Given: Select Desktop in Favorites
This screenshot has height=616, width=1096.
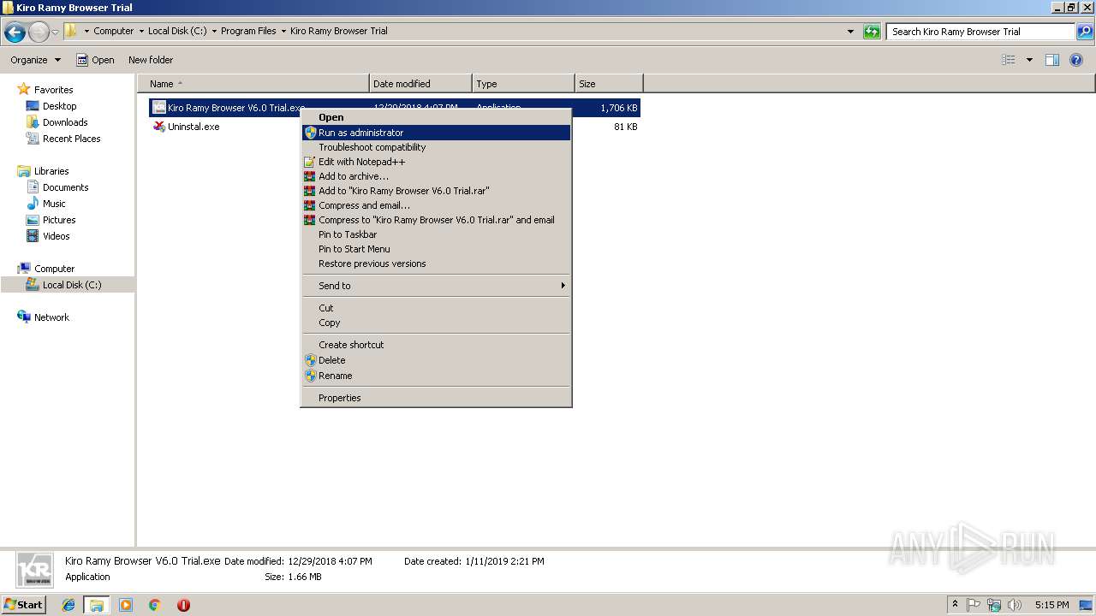Looking at the screenshot, I should tap(59, 106).
